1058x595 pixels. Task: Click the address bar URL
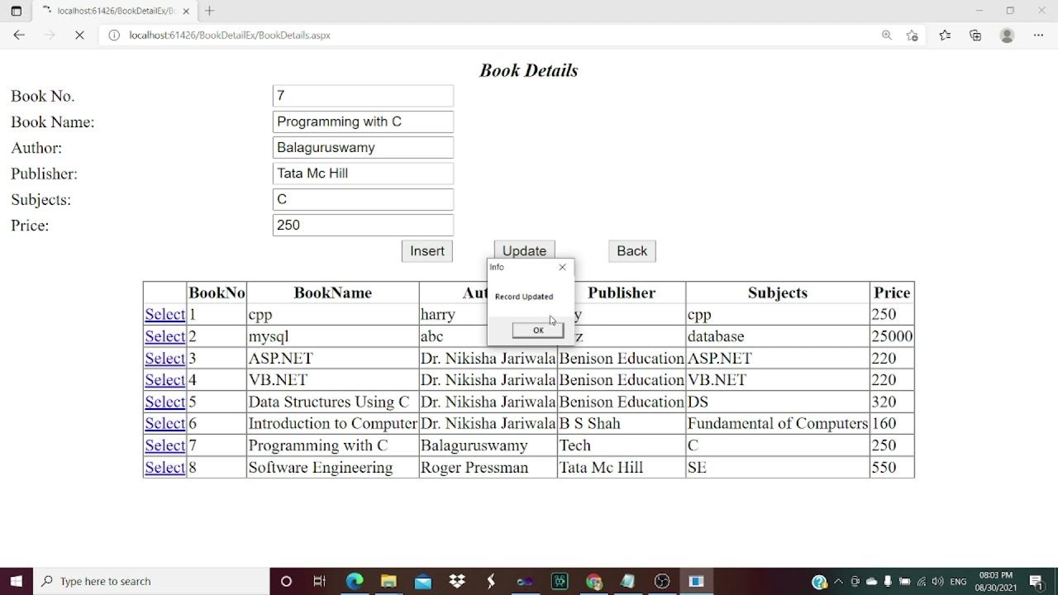point(230,36)
